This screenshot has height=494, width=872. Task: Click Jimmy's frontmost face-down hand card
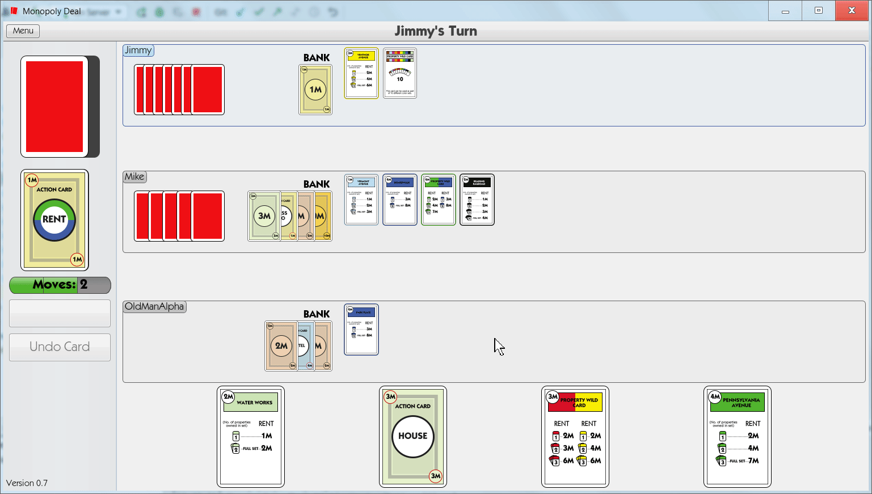[208, 90]
